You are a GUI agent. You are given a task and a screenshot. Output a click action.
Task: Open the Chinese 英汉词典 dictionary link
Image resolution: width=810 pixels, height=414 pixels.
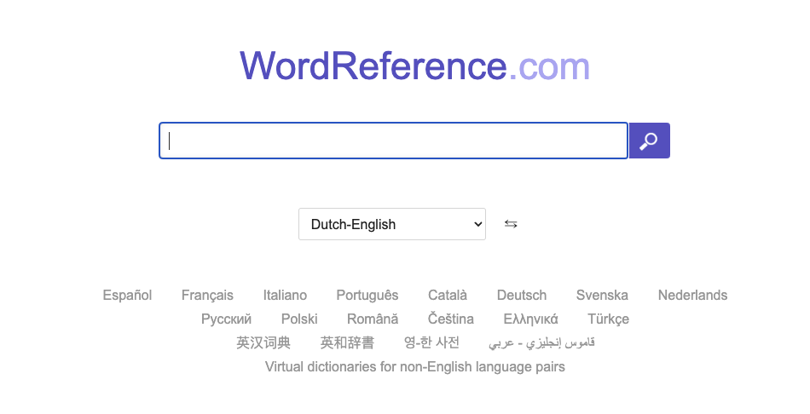tap(263, 342)
